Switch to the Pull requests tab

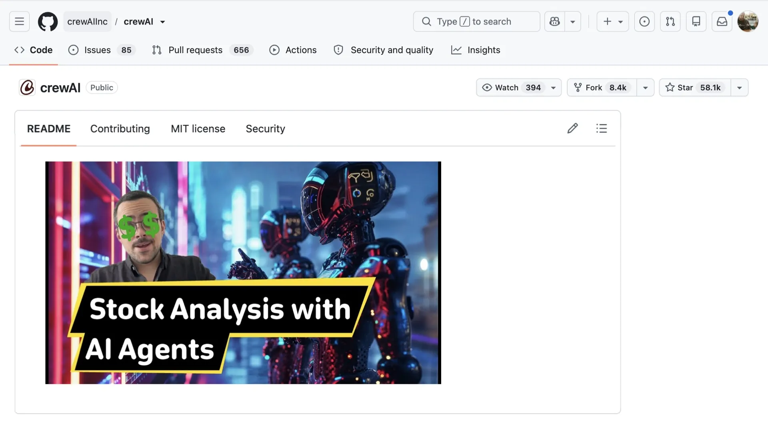pyautogui.click(x=202, y=50)
